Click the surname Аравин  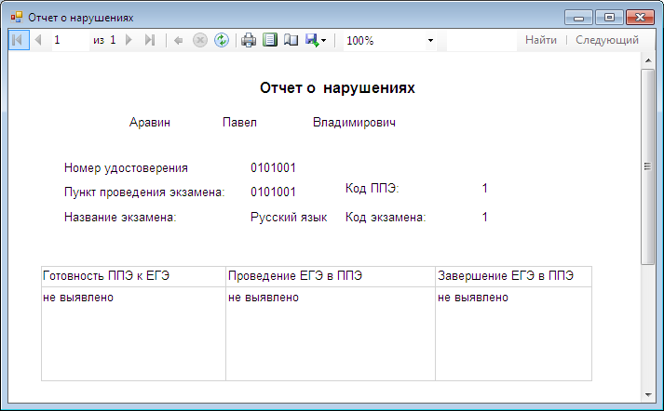tap(150, 123)
